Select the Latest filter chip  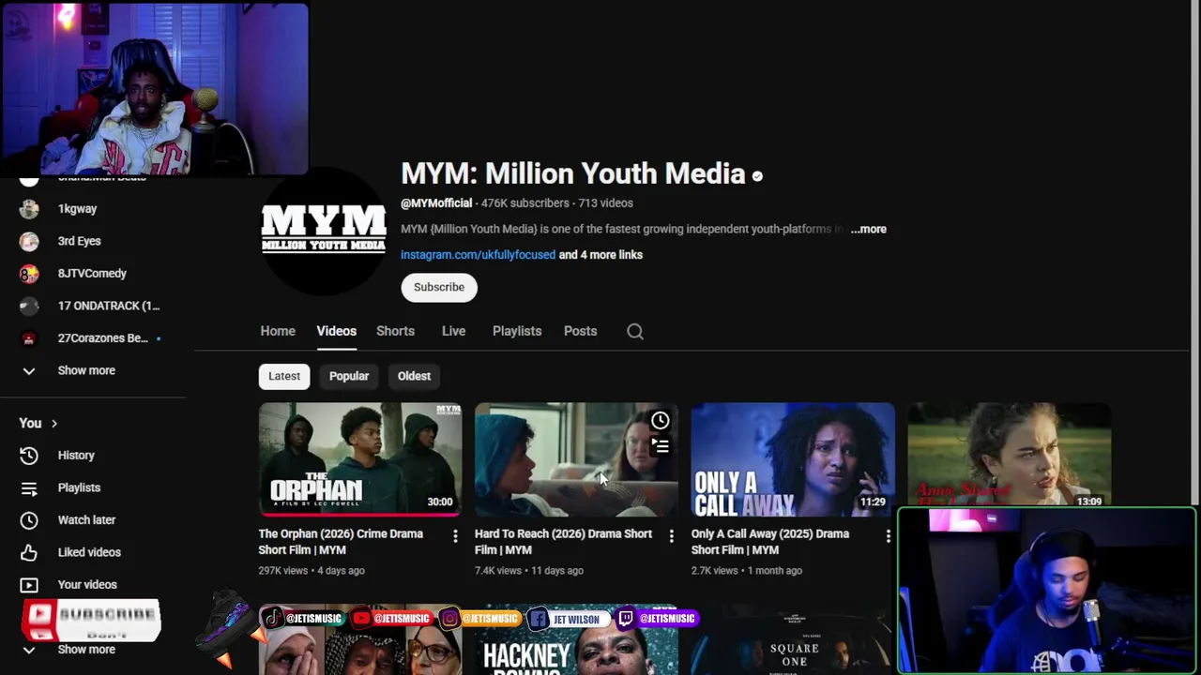click(284, 376)
